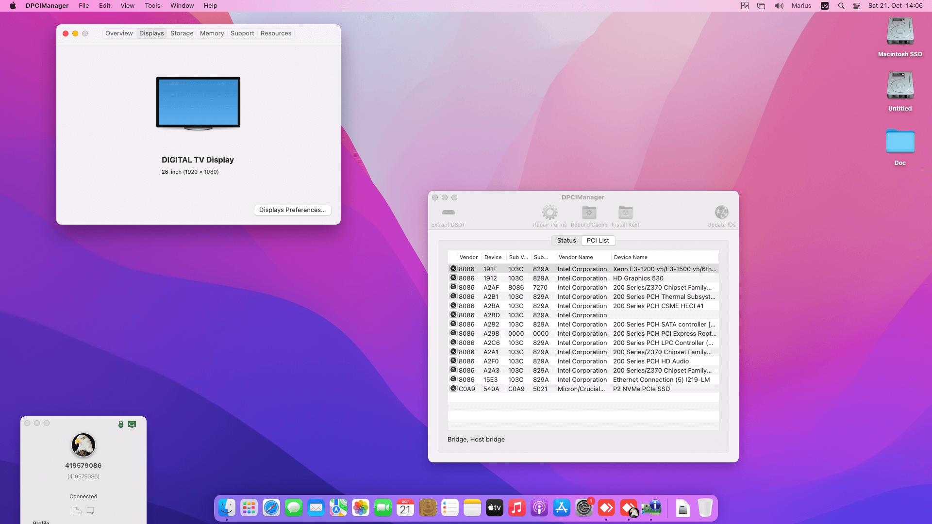Image resolution: width=932 pixels, height=524 pixels.
Task: Click the green lock security icon
Action: click(x=121, y=424)
